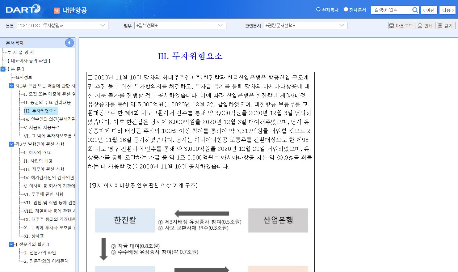Click text ③ 자금 대여(0.8조원)

(x=135, y=246)
